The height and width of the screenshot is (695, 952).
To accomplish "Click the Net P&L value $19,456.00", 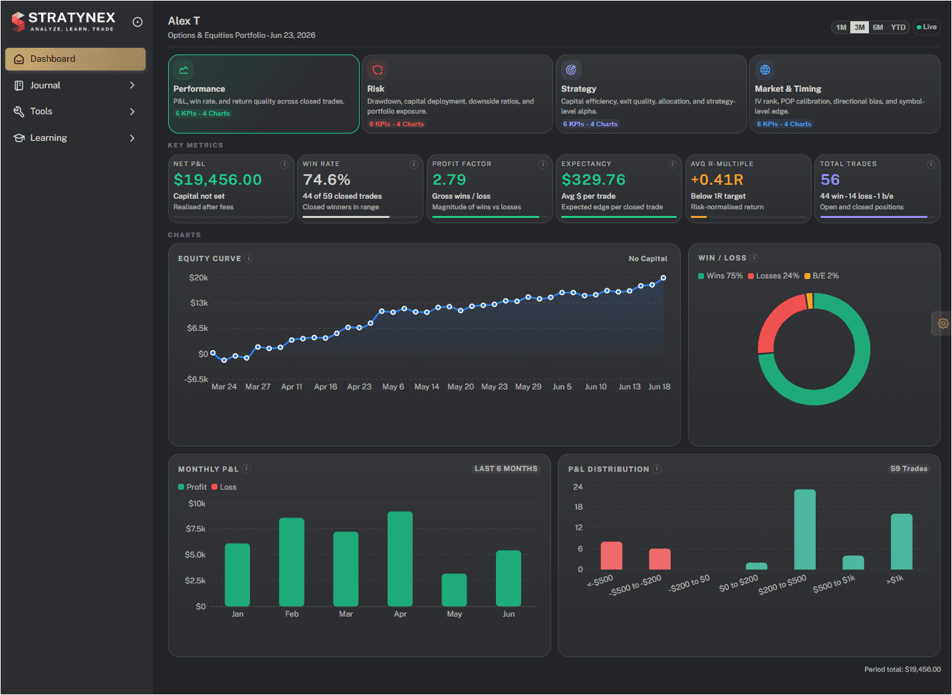I will tap(218, 180).
